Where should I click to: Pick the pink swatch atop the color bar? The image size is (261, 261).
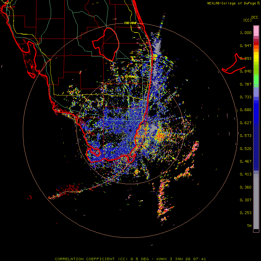(256, 31)
